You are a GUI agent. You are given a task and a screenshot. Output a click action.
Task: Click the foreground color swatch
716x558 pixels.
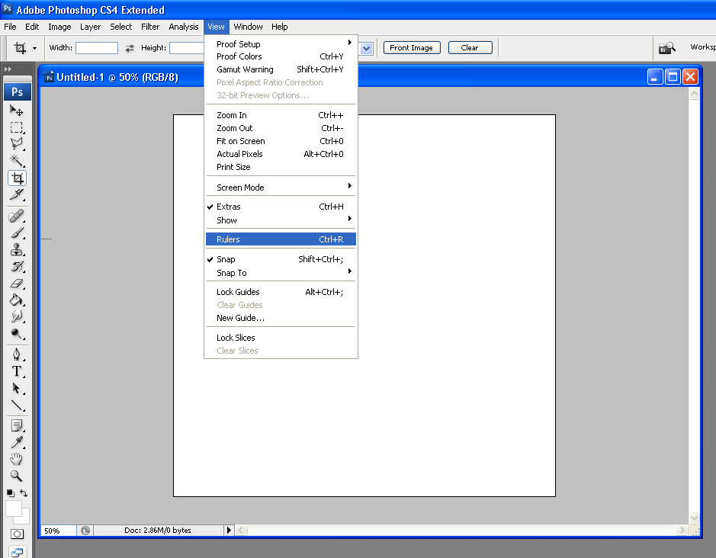pyautogui.click(x=12, y=508)
